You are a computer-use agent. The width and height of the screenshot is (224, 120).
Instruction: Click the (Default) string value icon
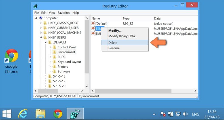point(93,23)
